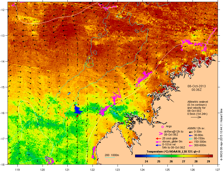
Task: Click the latitude axis label -15
Action: pos(3,87)
